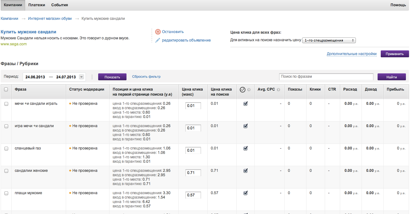Switch to the События tab
Screen dimensions: 410x214
click(x=59, y=5)
